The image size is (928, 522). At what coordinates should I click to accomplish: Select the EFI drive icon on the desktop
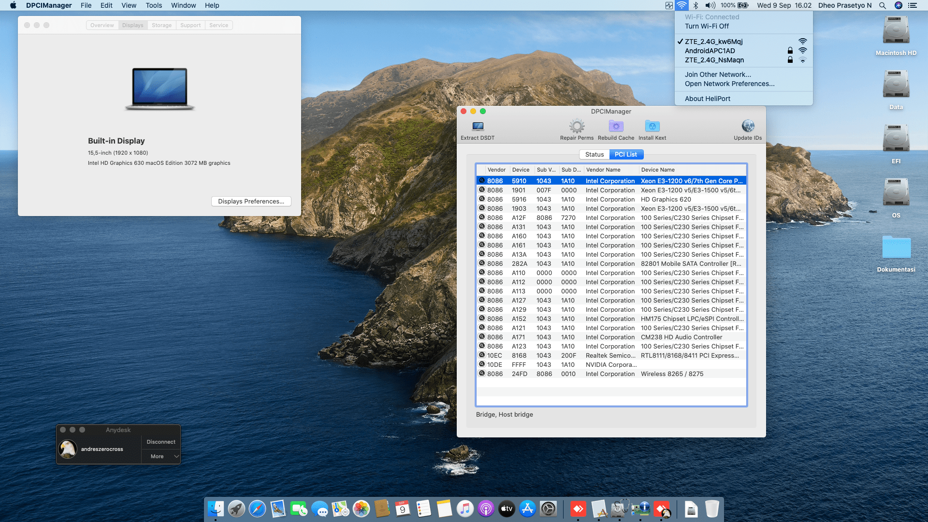click(896, 138)
